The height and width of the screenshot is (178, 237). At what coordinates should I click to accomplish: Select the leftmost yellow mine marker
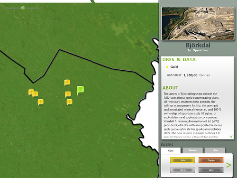pyautogui.click(x=31, y=92)
